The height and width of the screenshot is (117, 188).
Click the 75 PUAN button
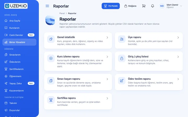click(x=111, y=6)
